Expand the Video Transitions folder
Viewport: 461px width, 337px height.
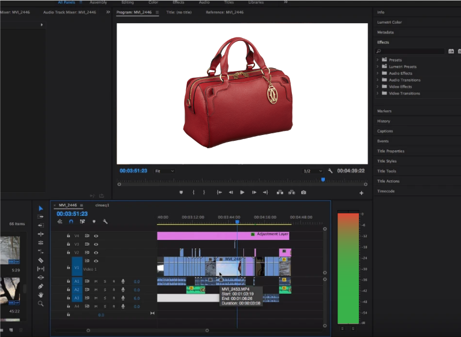377,93
